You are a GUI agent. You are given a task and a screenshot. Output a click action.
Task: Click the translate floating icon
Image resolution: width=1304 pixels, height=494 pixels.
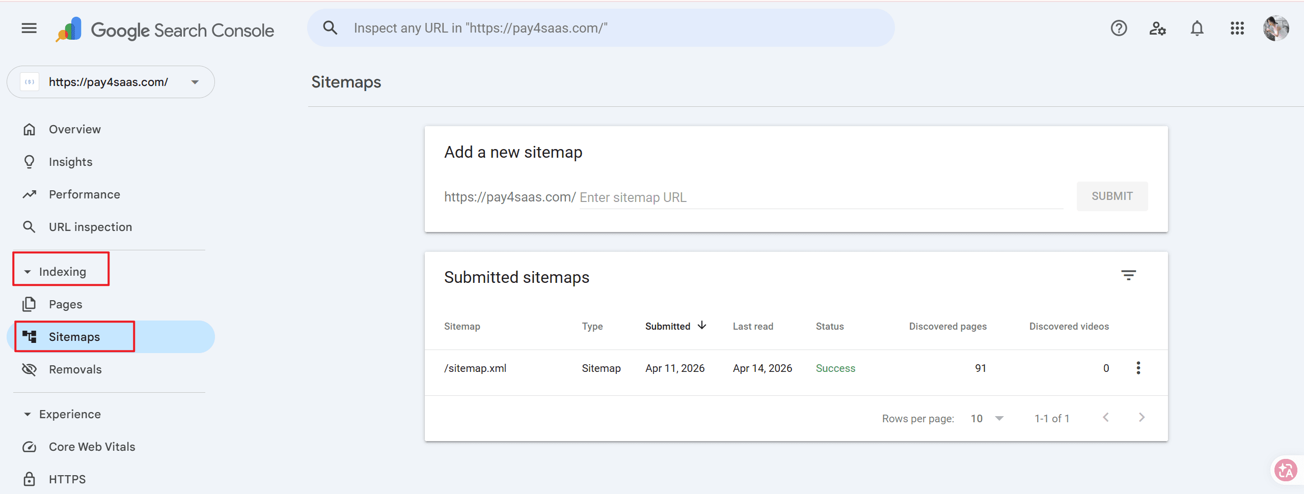(x=1285, y=471)
